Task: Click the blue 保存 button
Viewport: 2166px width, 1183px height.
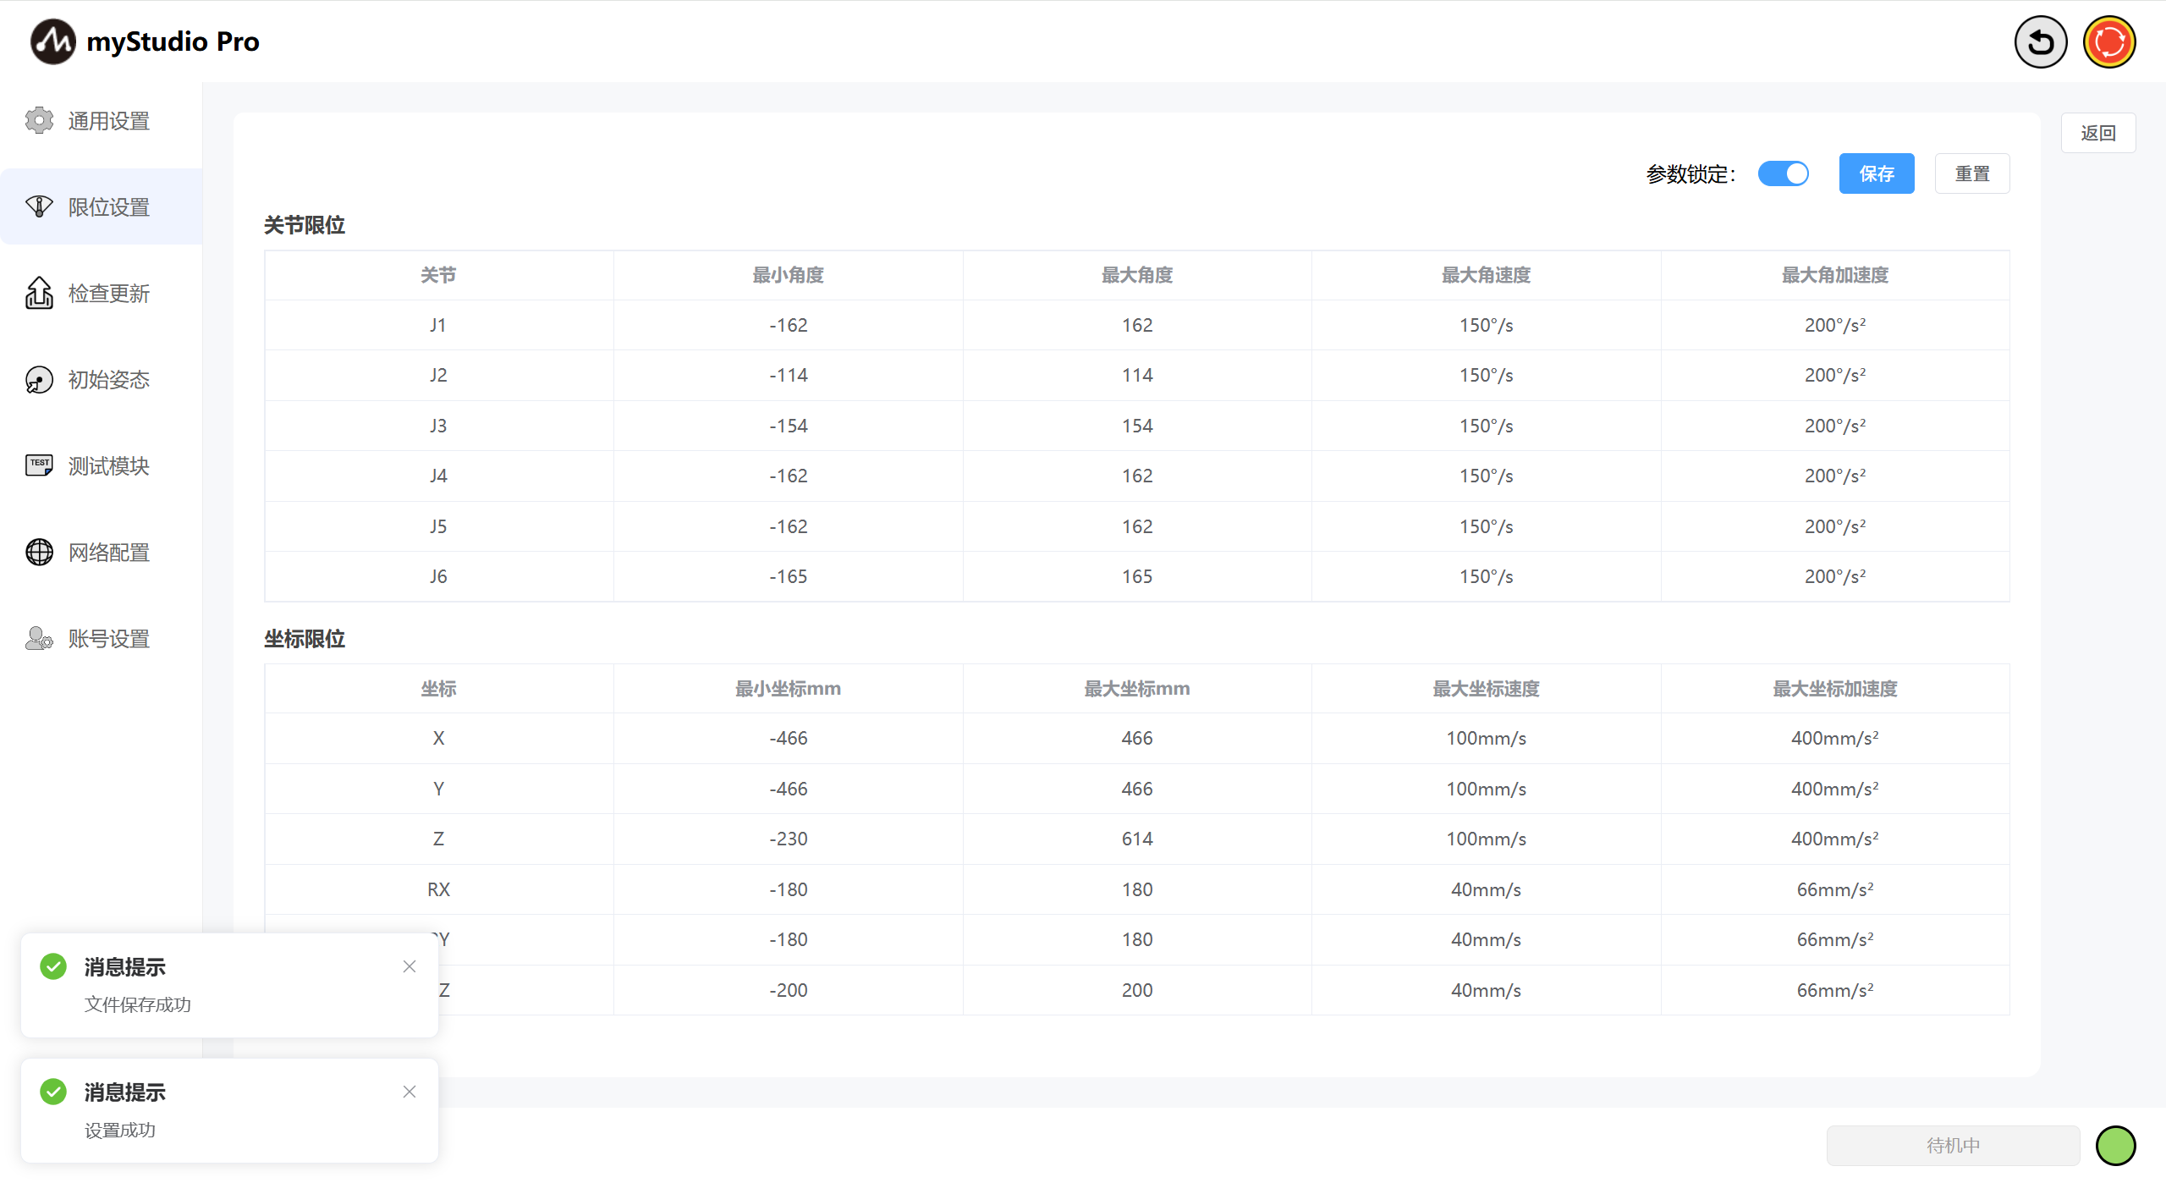Action: tap(1876, 173)
